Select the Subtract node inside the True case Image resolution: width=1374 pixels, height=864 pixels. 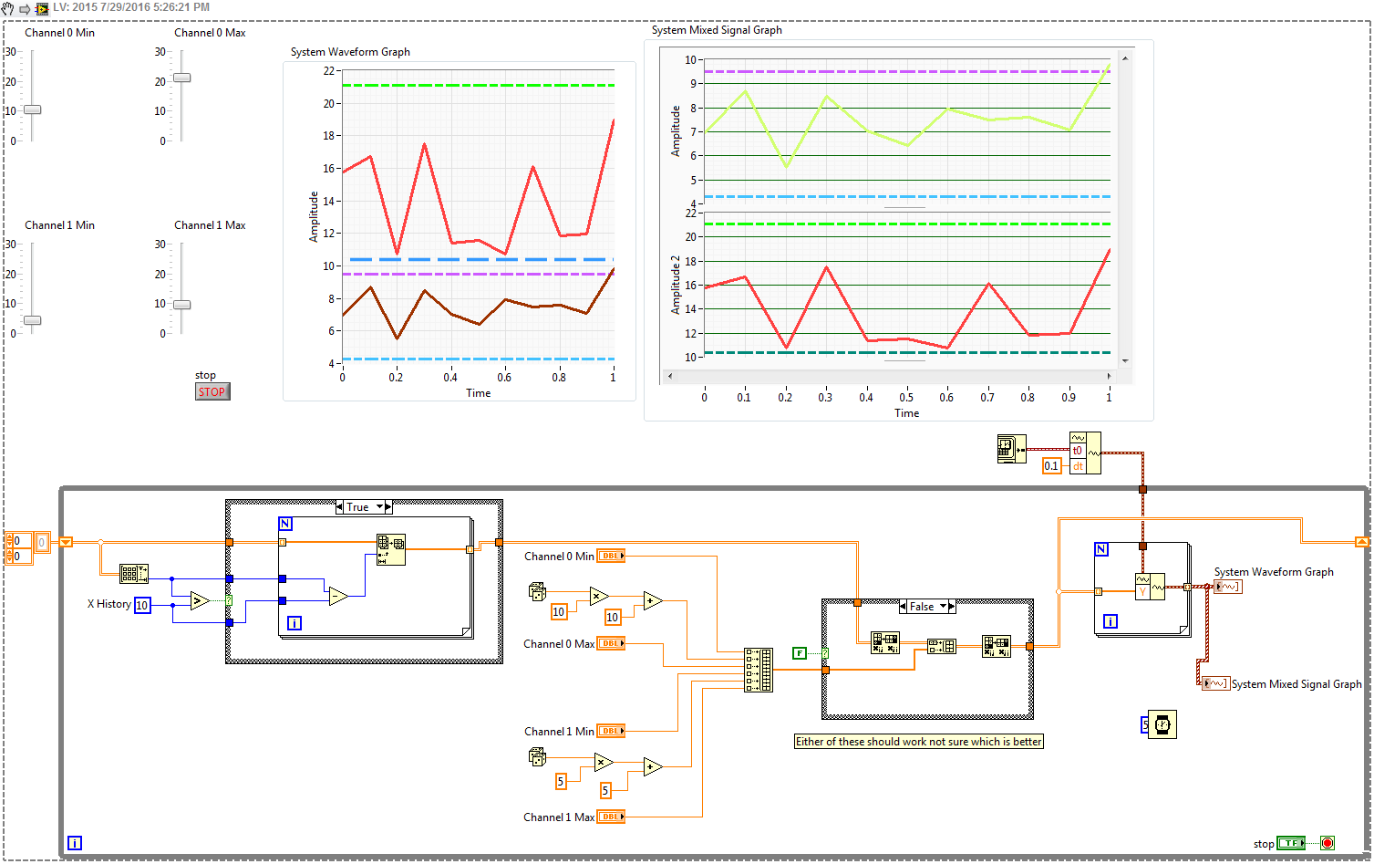(x=338, y=597)
